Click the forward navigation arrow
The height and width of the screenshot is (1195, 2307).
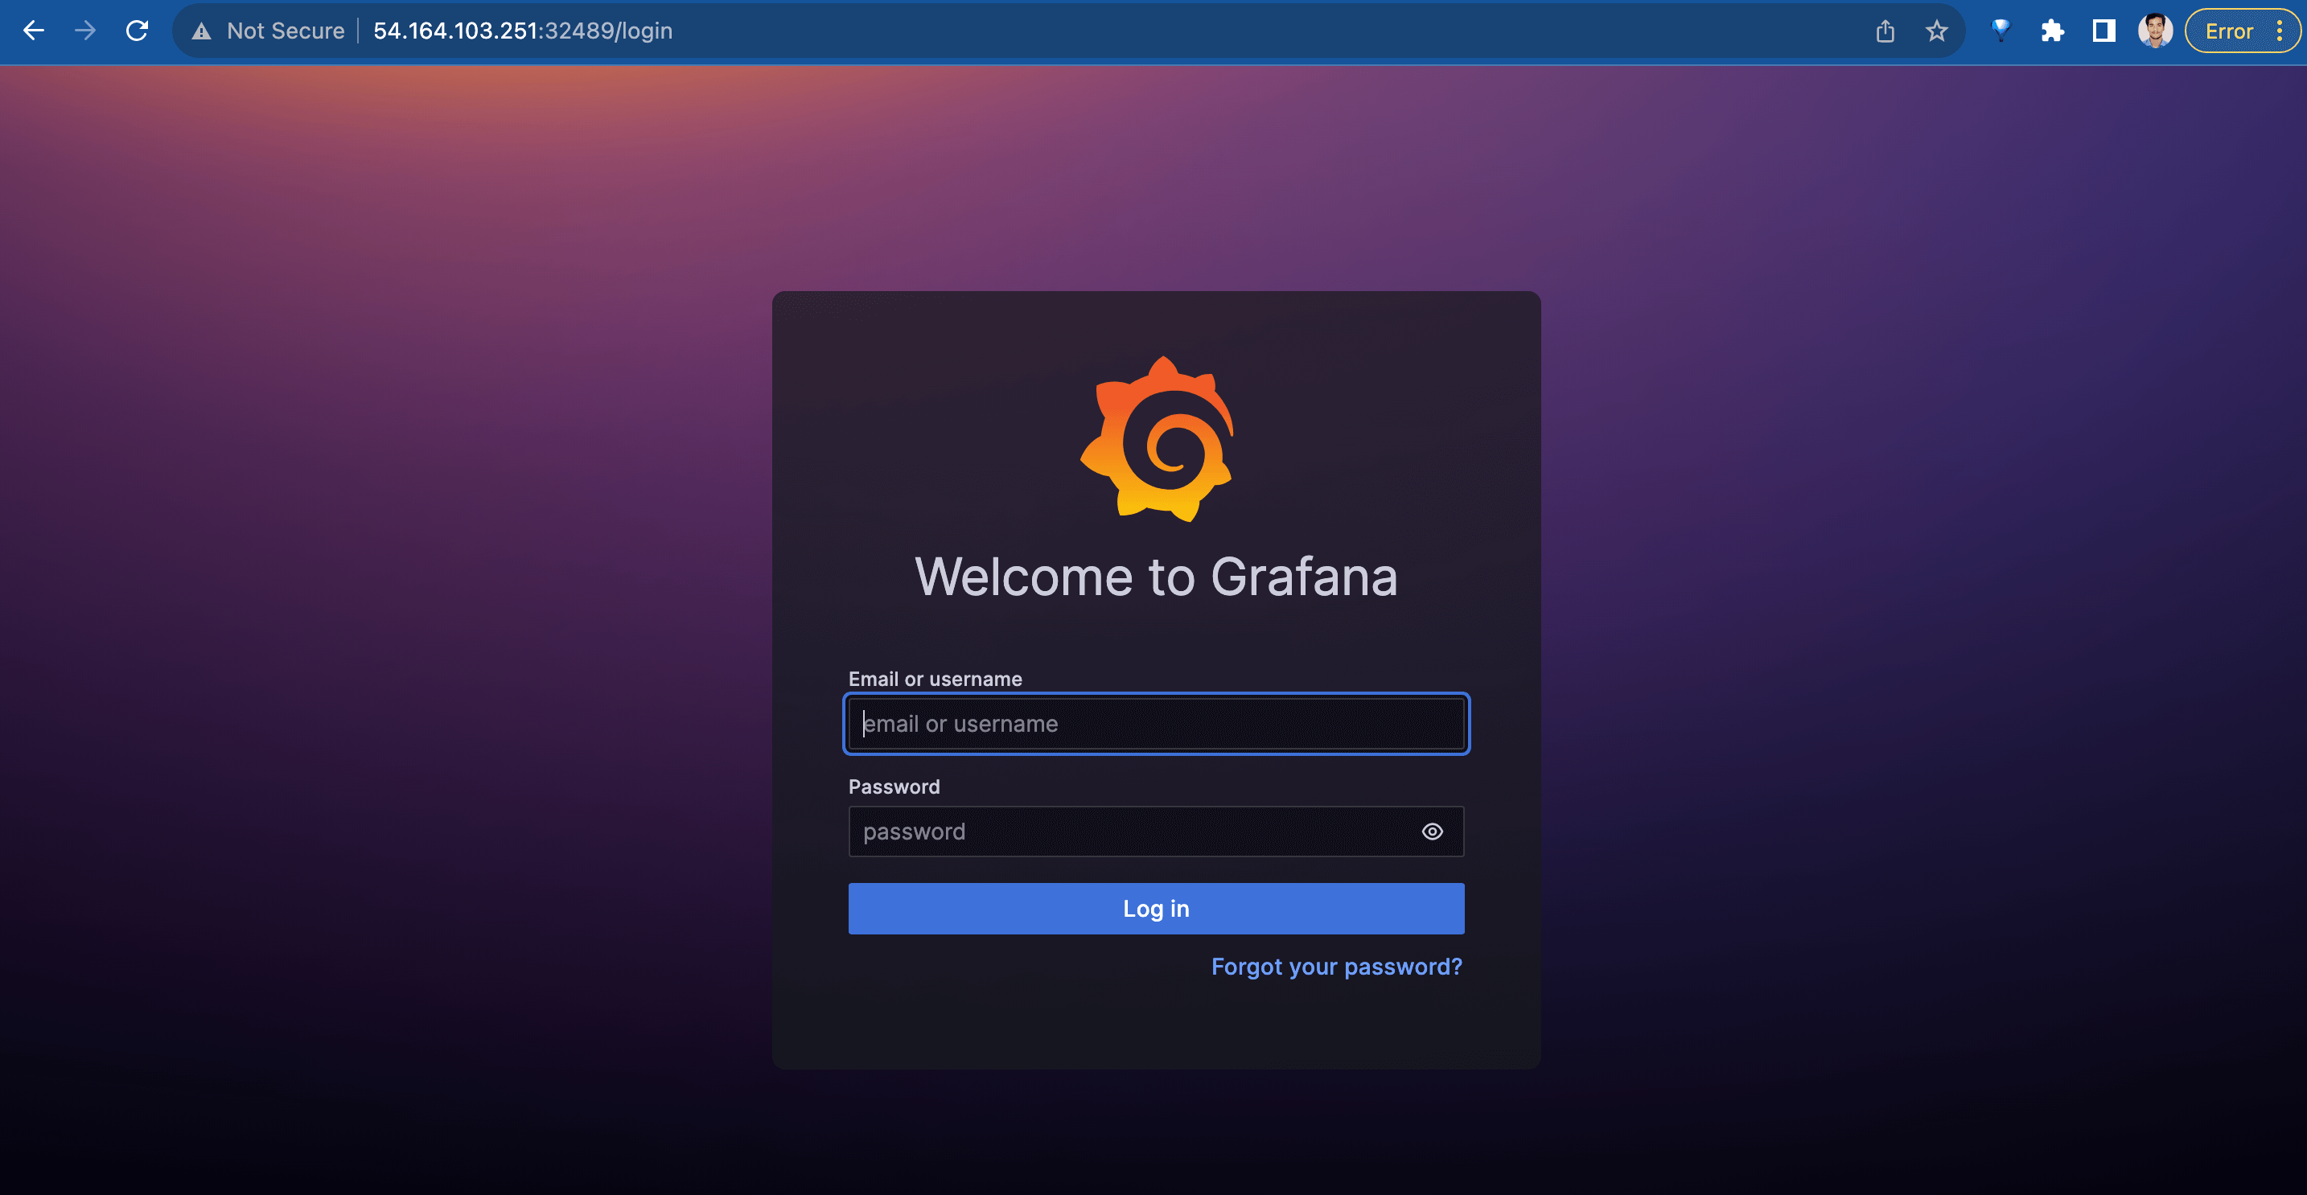[x=85, y=31]
